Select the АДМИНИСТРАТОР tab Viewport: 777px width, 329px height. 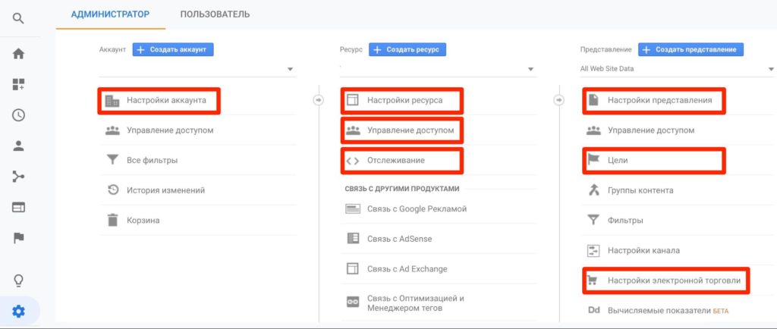[x=110, y=14]
